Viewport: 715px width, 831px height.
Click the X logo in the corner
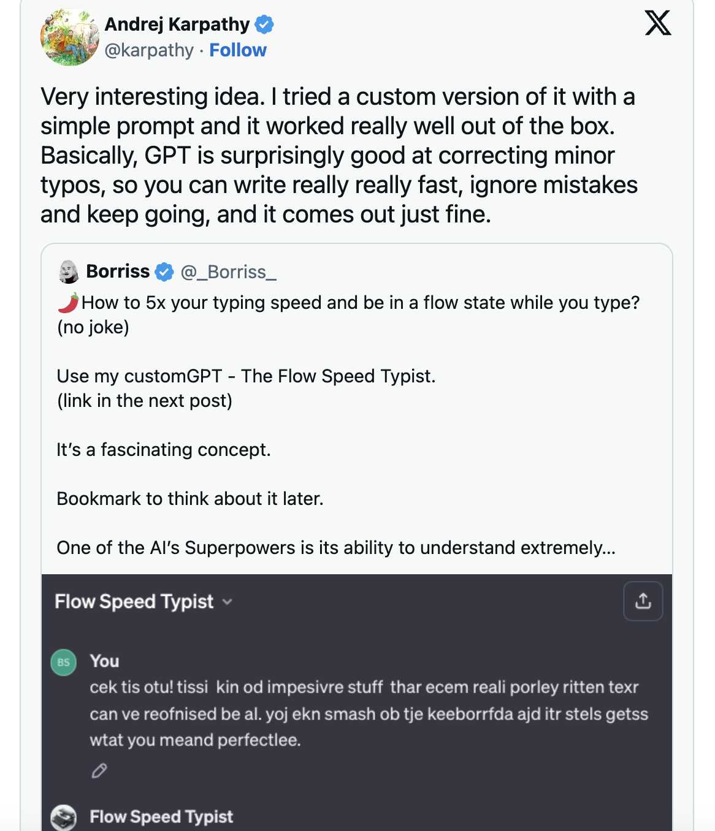[x=658, y=23]
